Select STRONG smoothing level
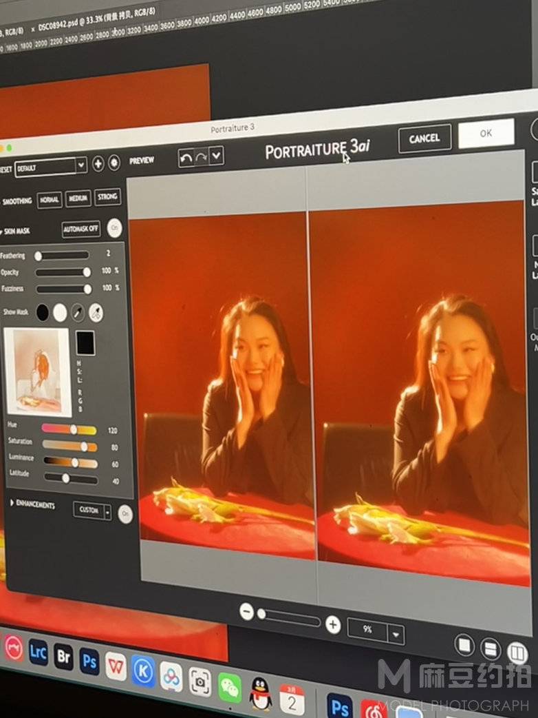Screen dimensions: 538x718 (x=107, y=197)
